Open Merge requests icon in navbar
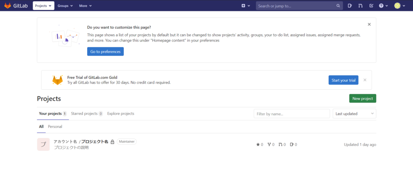 tap(361, 6)
